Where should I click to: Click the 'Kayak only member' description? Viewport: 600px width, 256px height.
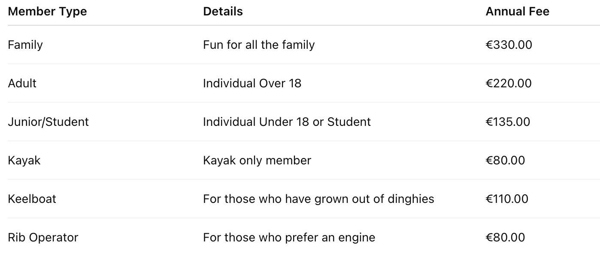click(257, 160)
